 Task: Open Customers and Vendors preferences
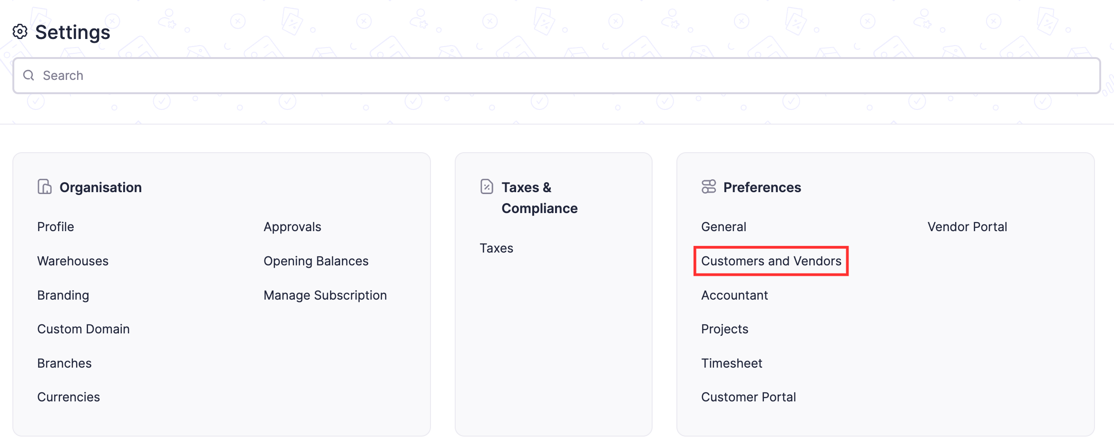pos(771,261)
